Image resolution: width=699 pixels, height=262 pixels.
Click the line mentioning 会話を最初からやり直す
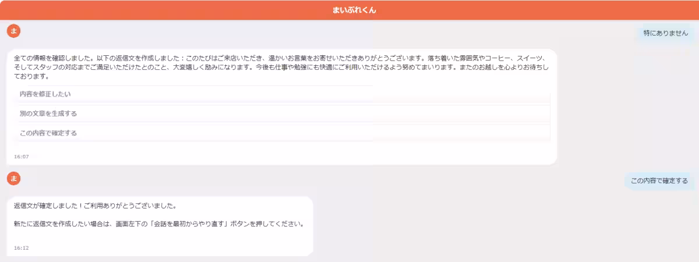[x=159, y=224]
